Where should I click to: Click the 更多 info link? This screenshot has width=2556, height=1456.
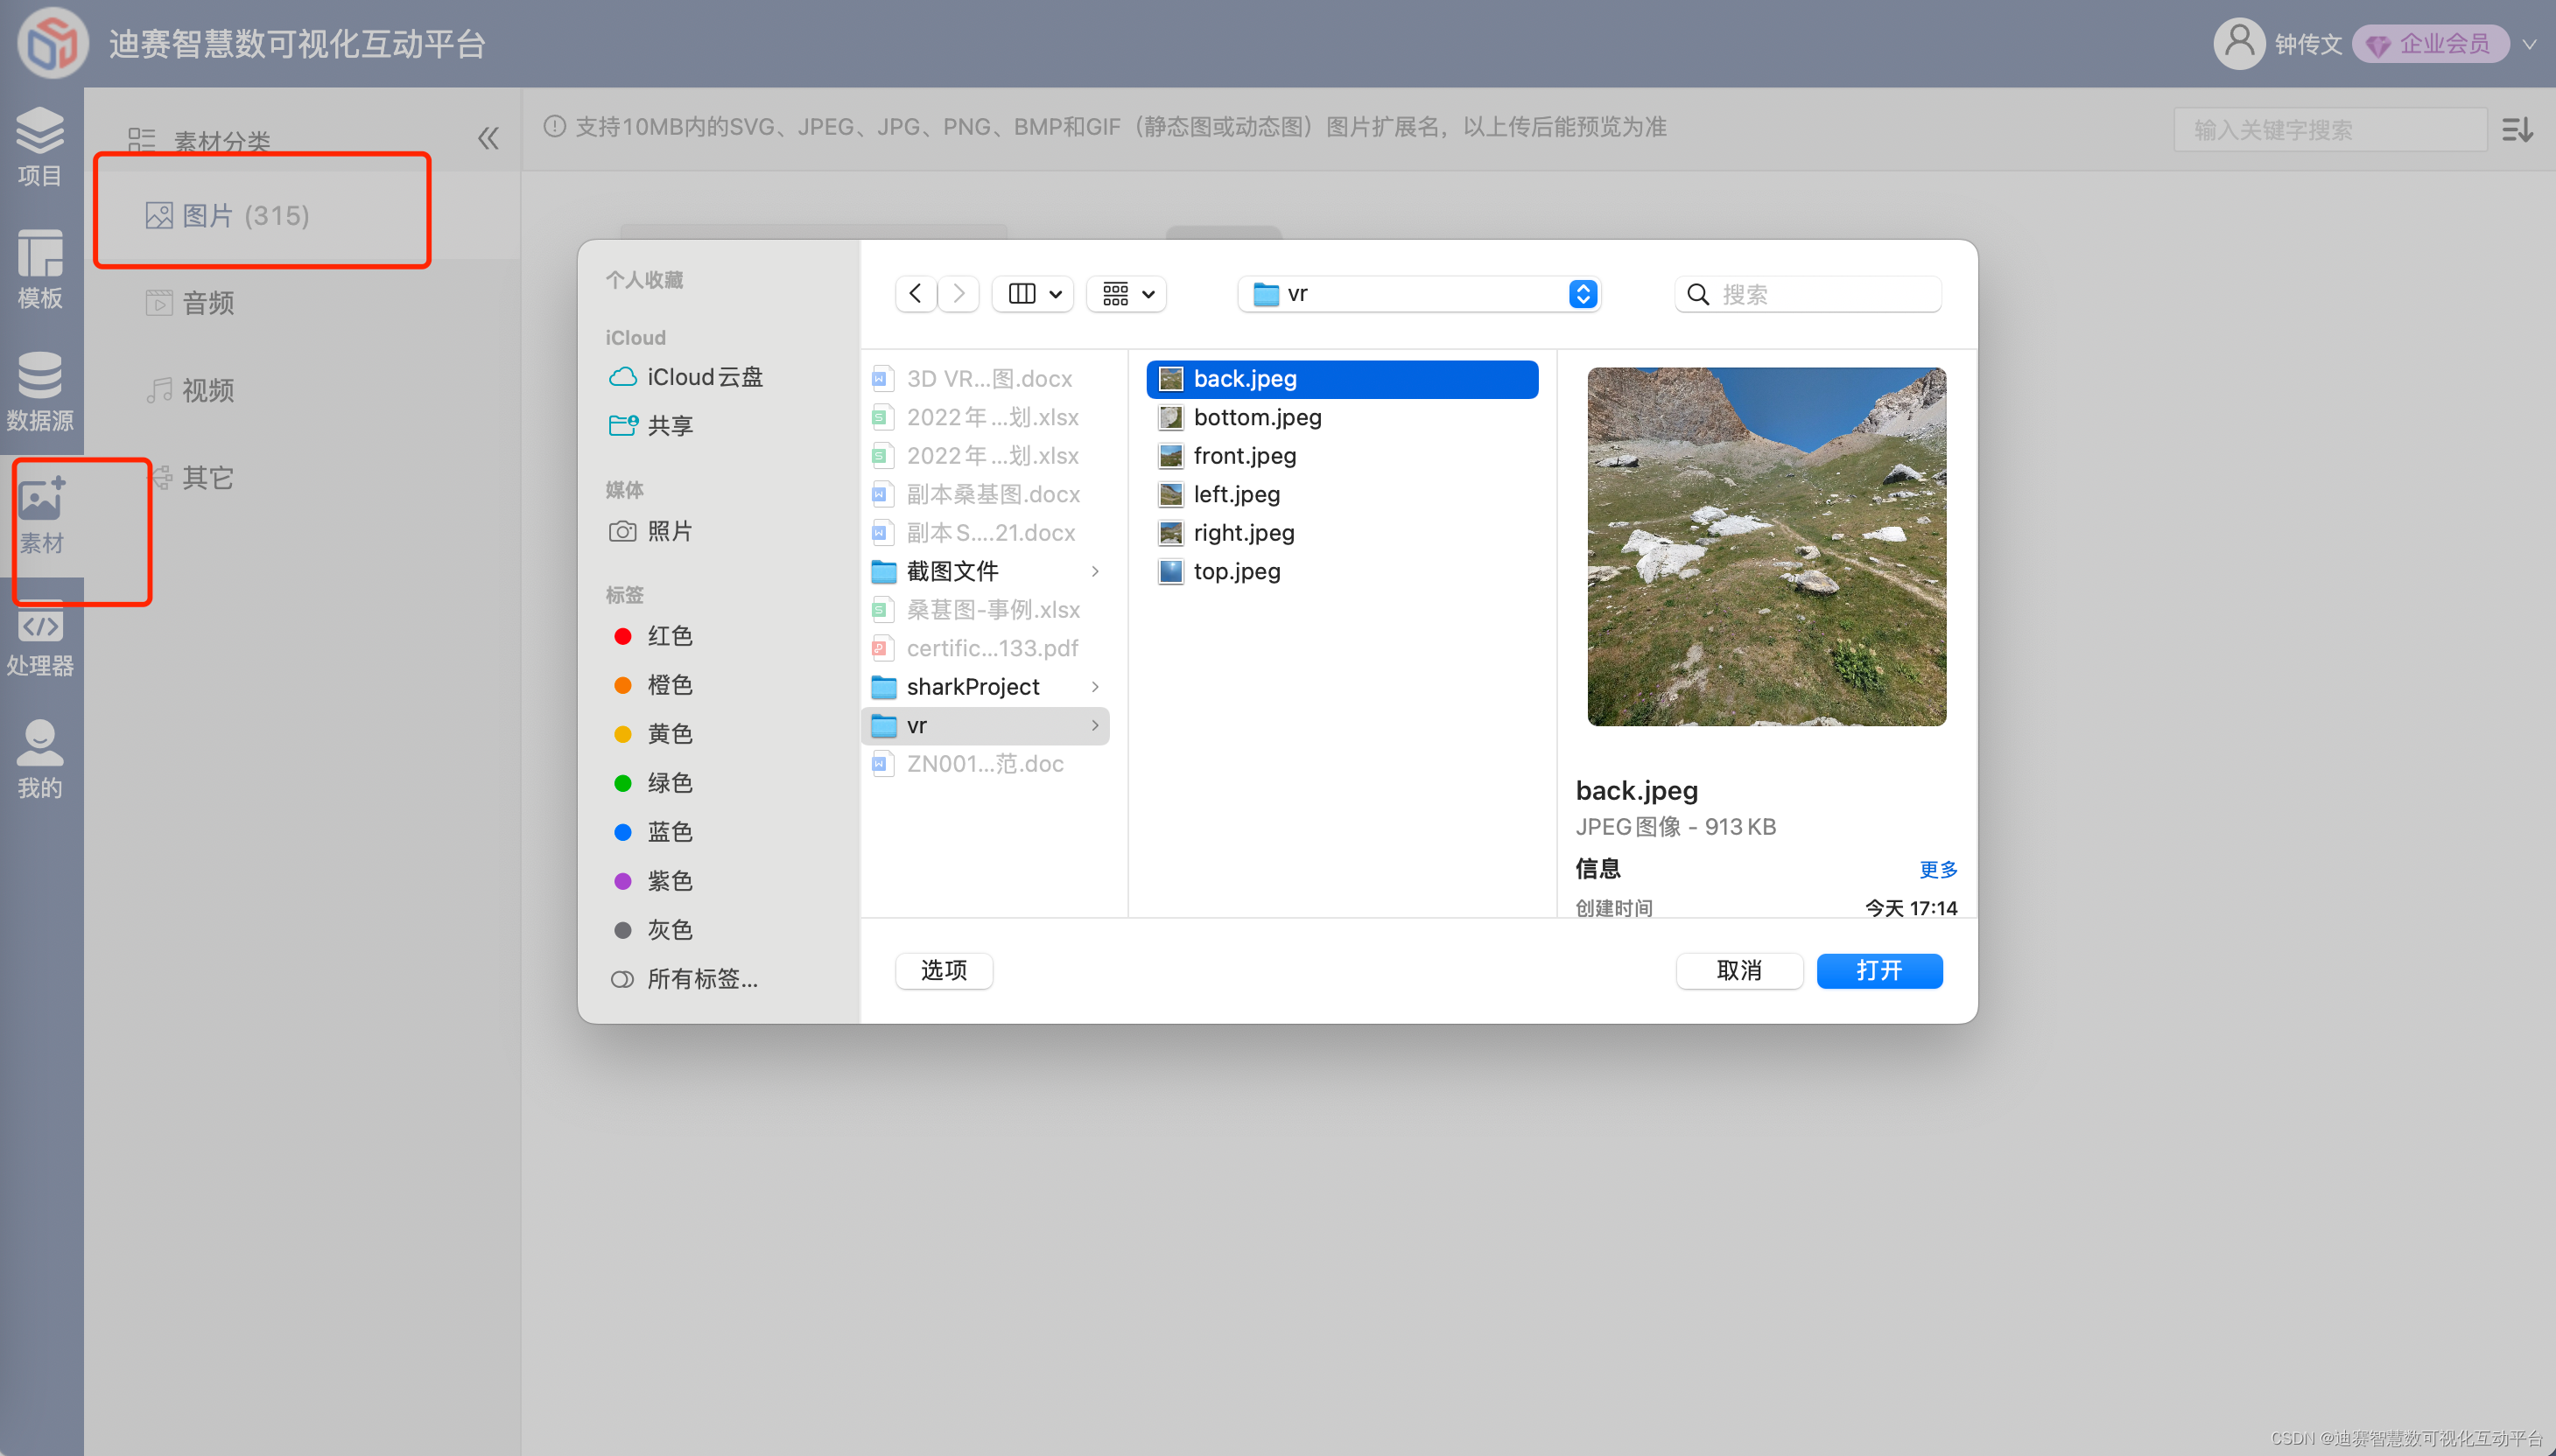1937,869
